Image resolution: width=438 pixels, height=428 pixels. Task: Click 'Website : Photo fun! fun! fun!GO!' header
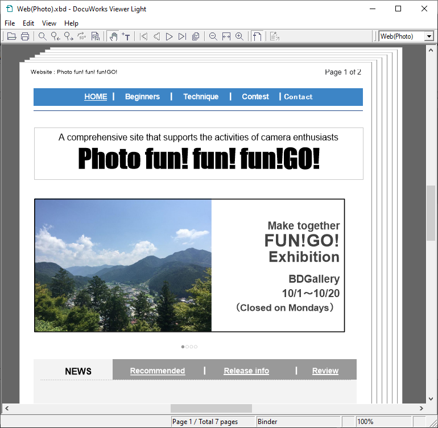coord(74,72)
